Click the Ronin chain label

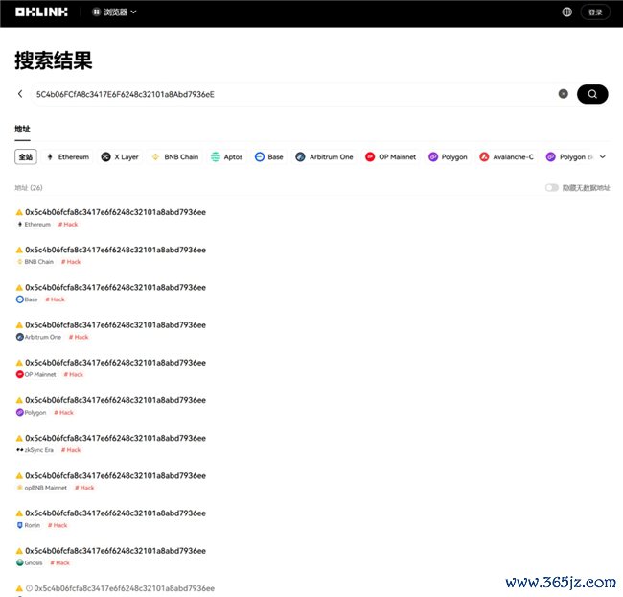(x=29, y=525)
